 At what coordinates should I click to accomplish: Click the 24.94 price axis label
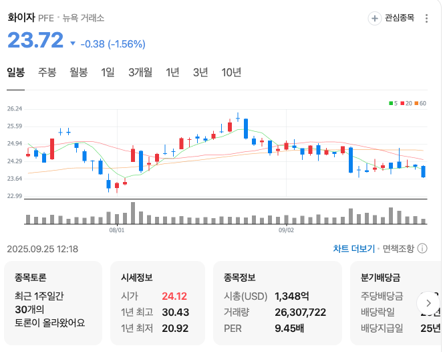pyautogui.click(x=15, y=144)
